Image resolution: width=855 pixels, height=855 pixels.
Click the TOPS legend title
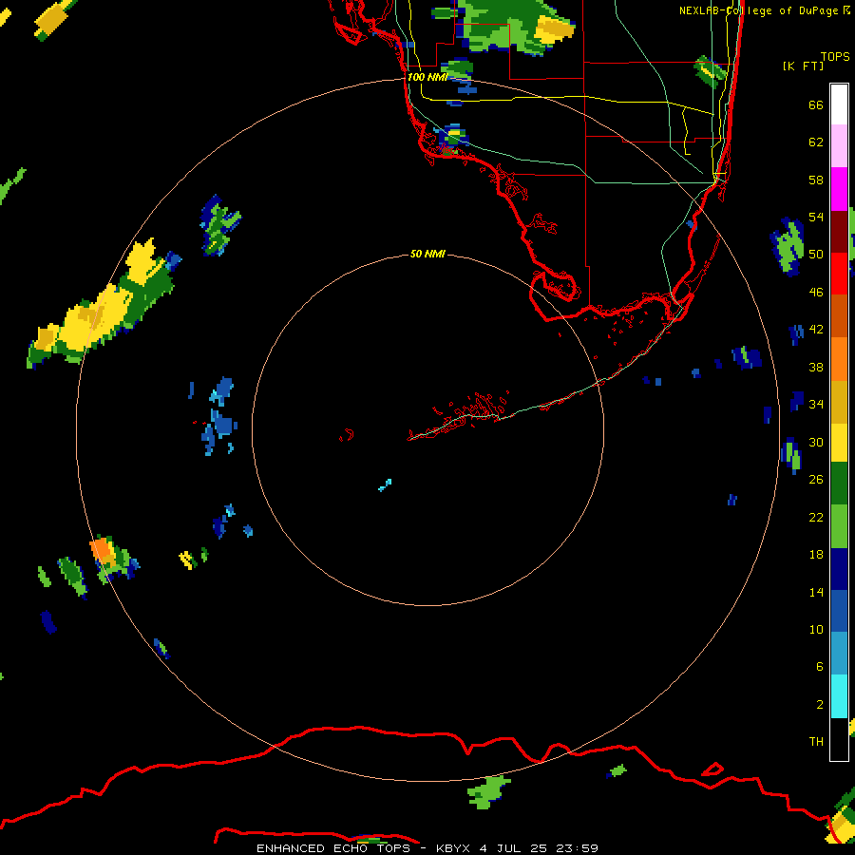point(835,57)
